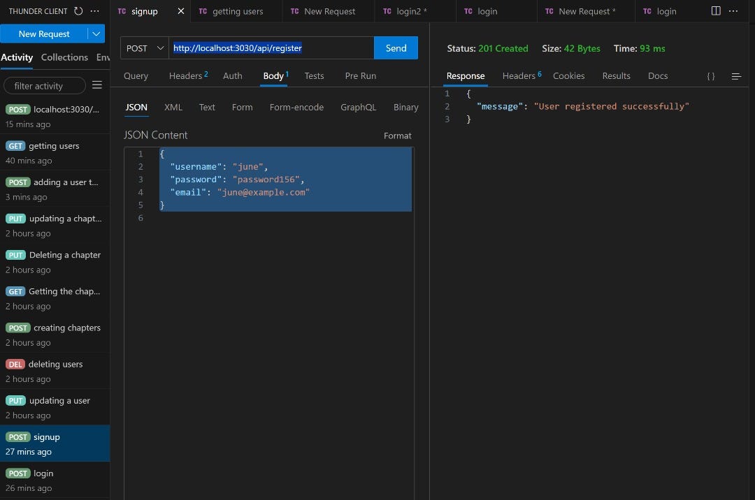Select the GraphQL body type
The width and height of the screenshot is (755, 500).
point(358,107)
